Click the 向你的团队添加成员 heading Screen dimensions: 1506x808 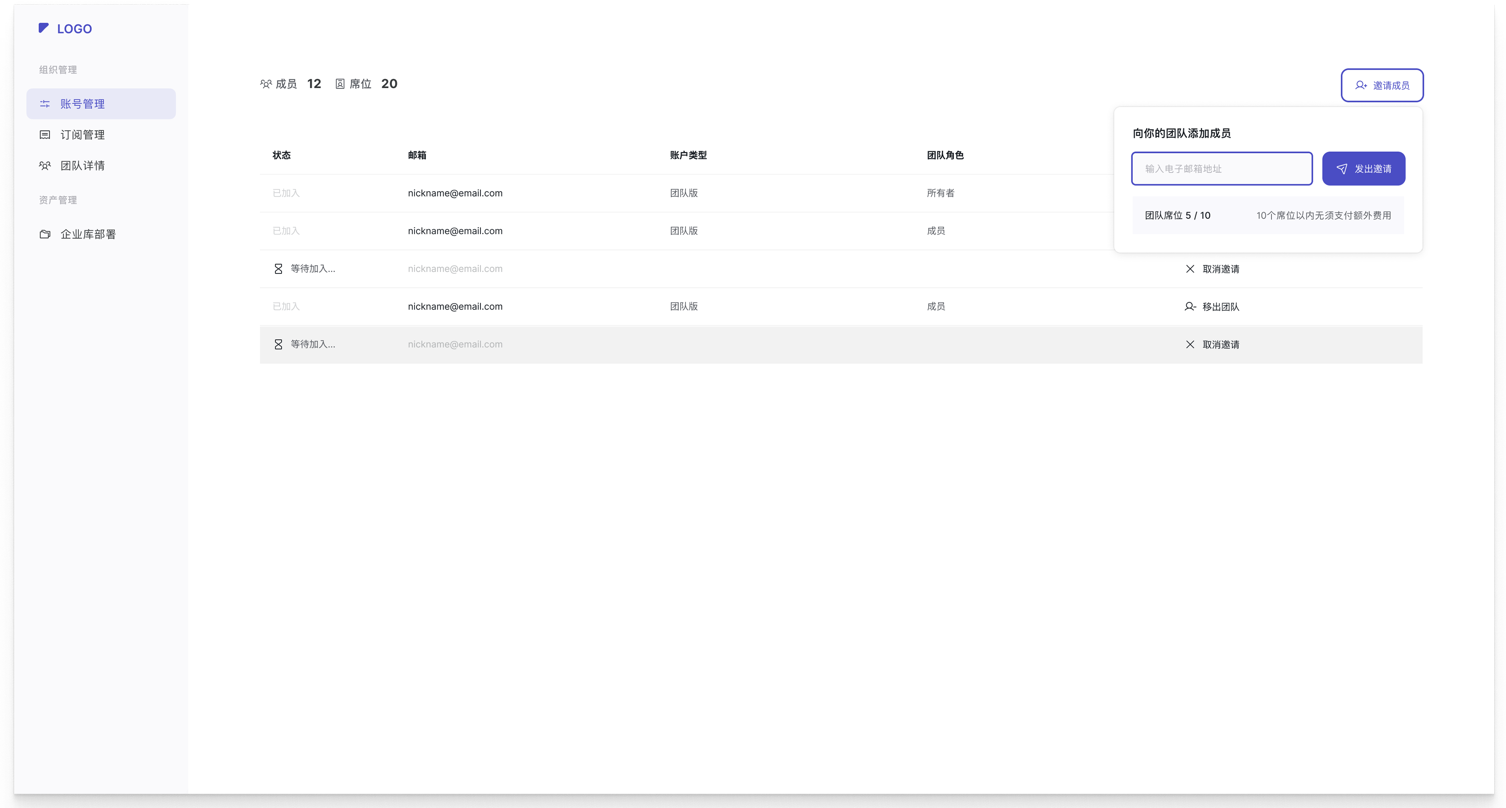(1182, 133)
